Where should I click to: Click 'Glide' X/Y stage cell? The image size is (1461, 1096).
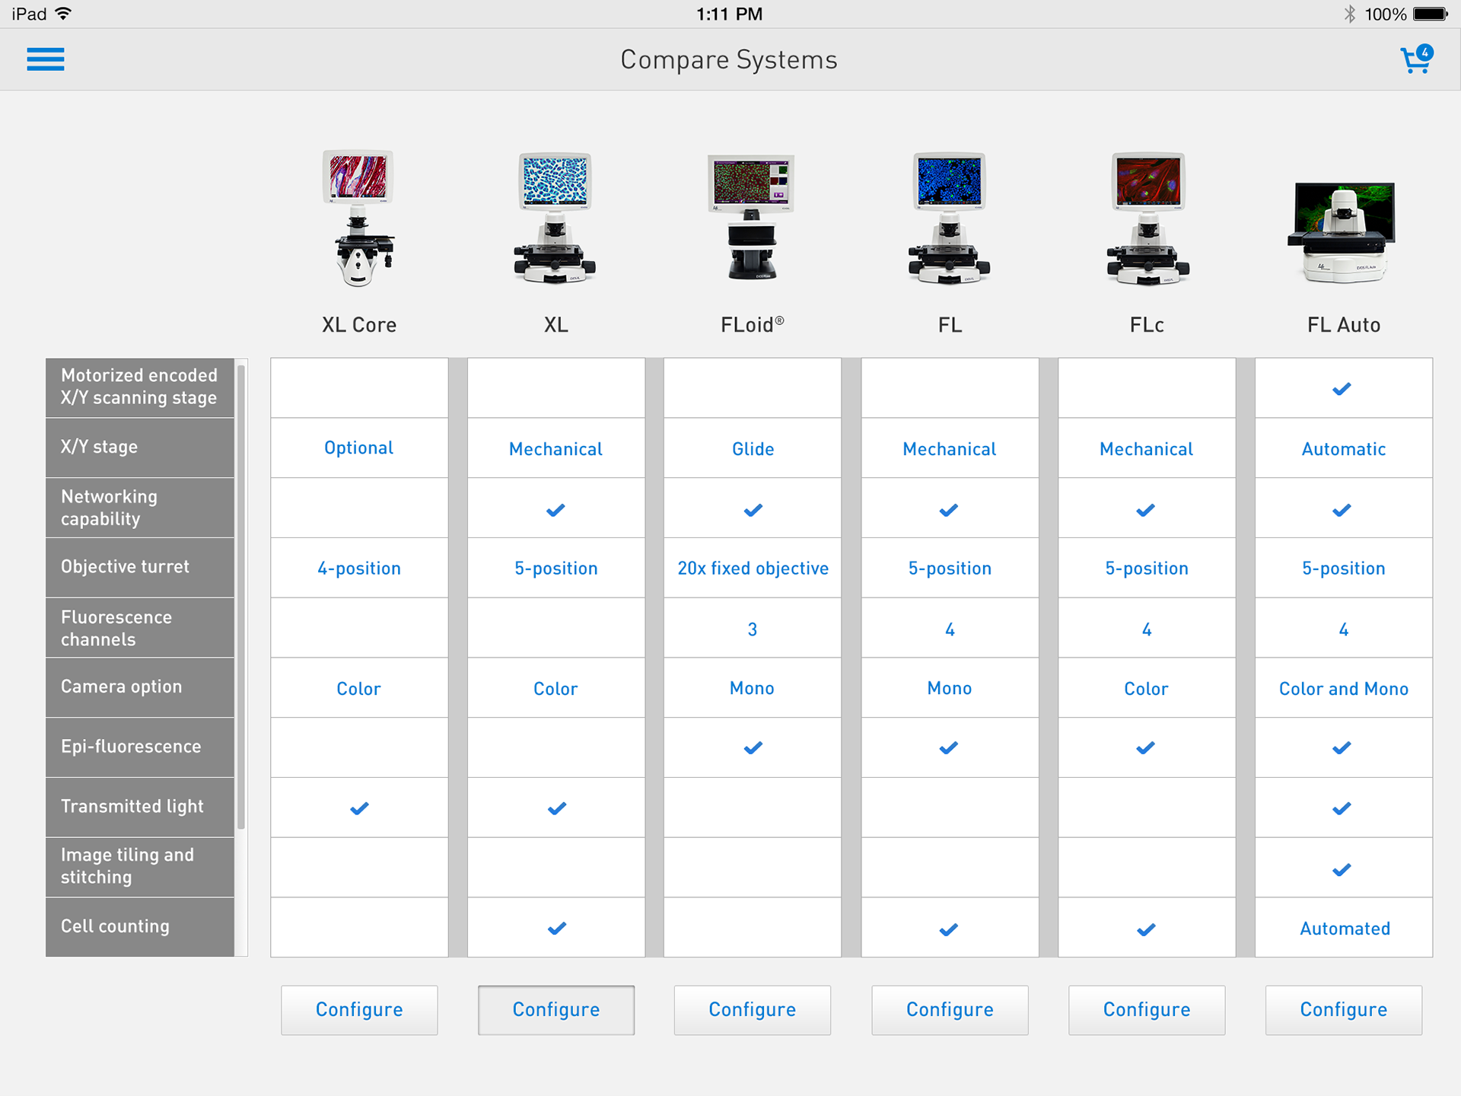click(753, 449)
